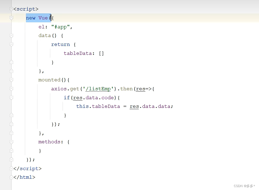The image size is (259, 190).
Task: Click the 'res=>' arrow parameter
Action: tap(144, 89)
